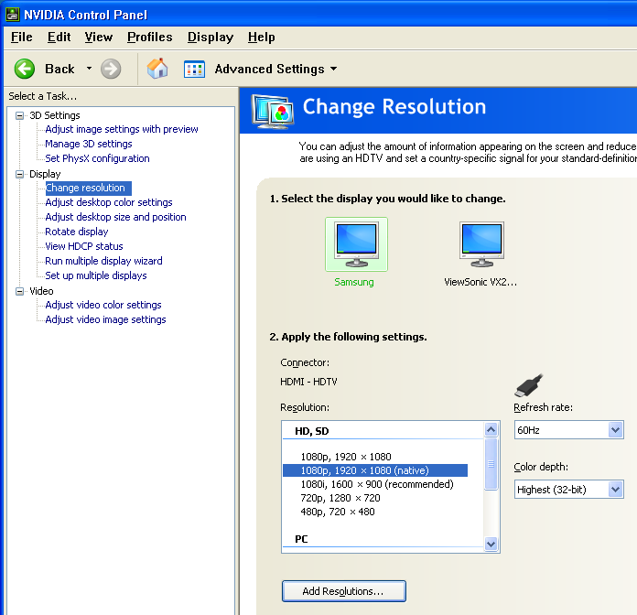Image resolution: width=637 pixels, height=615 pixels.
Task: Select Change resolution task
Action: [88, 188]
